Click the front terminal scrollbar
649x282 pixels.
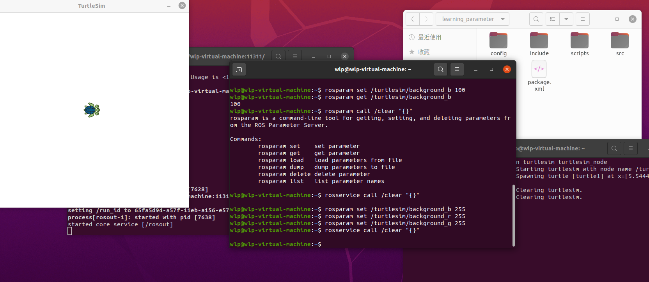pos(513,215)
